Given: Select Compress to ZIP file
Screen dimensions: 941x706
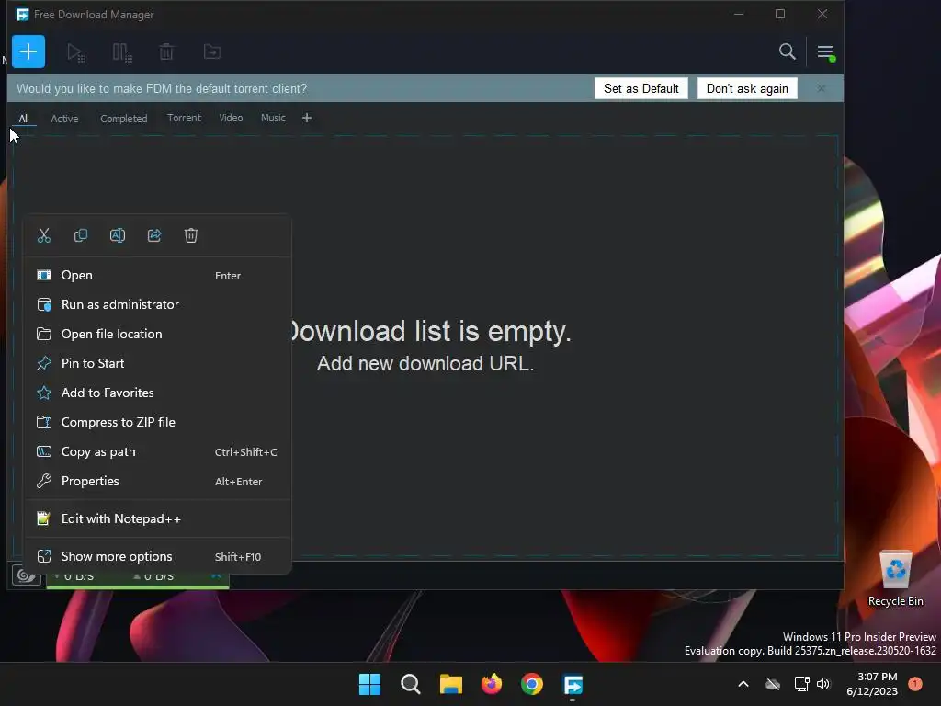Looking at the screenshot, I should [x=157, y=422].
